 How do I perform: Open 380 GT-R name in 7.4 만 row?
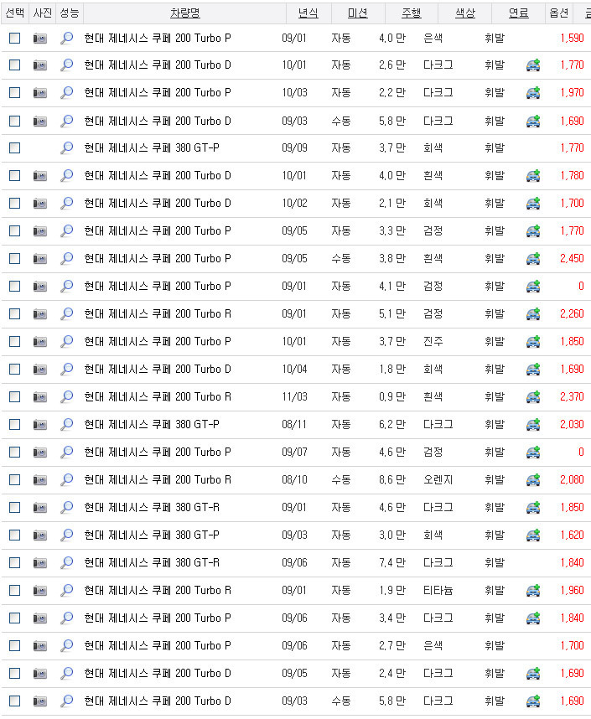[x=152, y=562]
